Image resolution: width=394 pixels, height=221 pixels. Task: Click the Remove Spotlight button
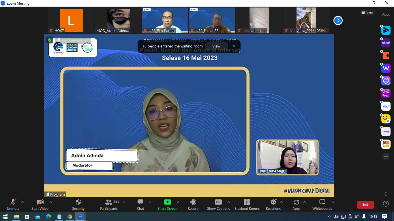coord(74,40)
